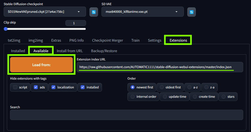Image resolution: width=251 pixels, height=132 pixels.
Task: Uncheck the localization tag checkbox
Action: (x=53, y=87)
